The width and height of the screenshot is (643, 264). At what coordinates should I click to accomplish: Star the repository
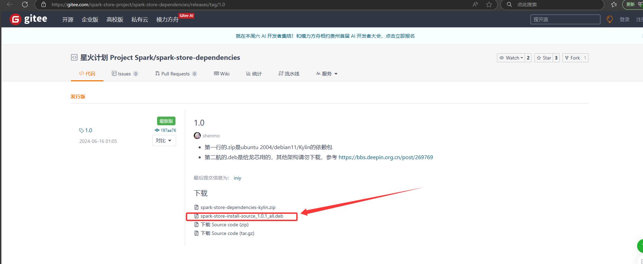(x=544, y=58)
